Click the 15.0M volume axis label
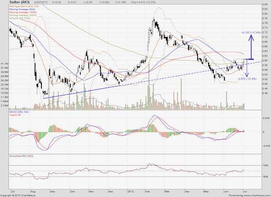The width and height of the screenshot is (271, 197). click(4, 93)
